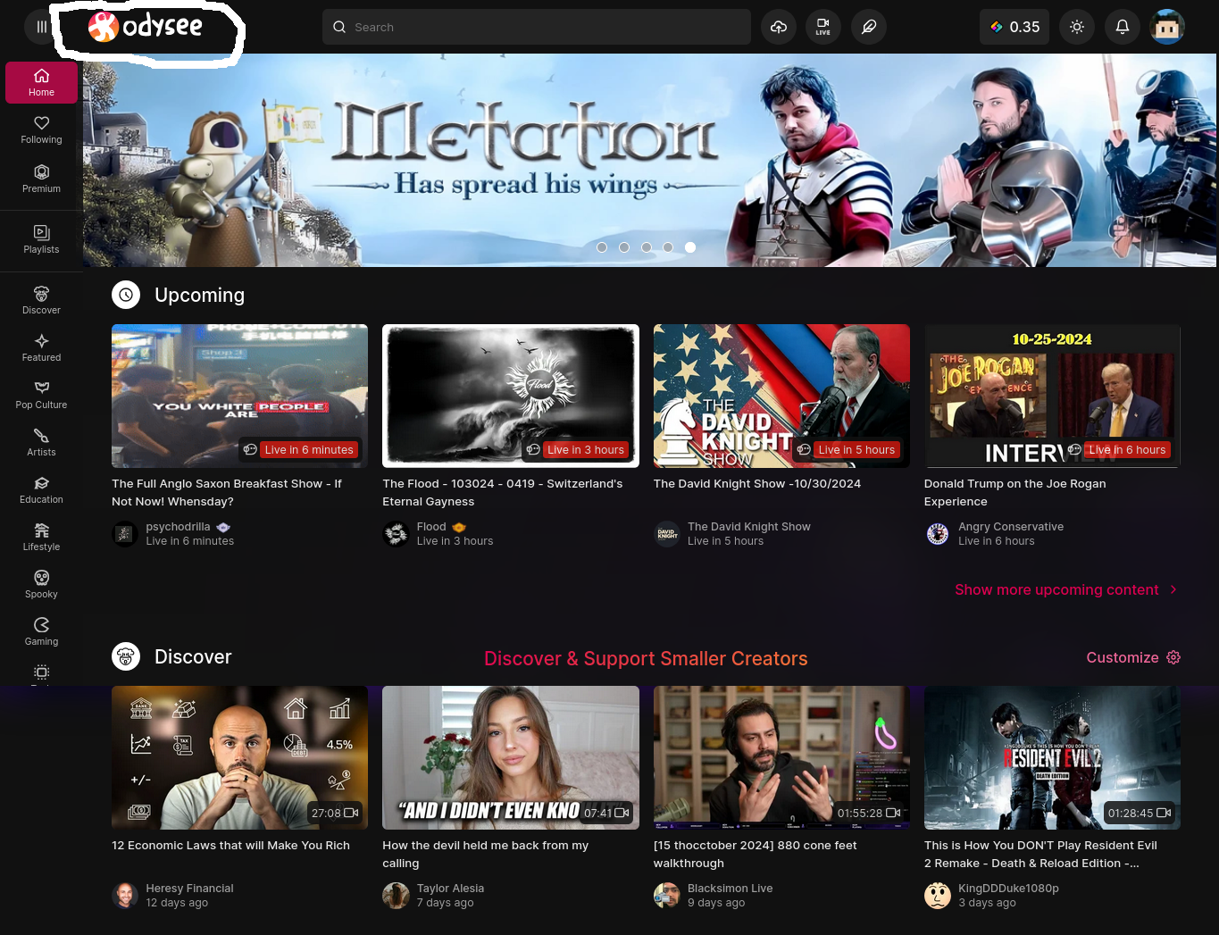1219x935 pixels.
Task: Click the KingDDDuke1080p channel avatar
Action: click(x=938, y=896)
